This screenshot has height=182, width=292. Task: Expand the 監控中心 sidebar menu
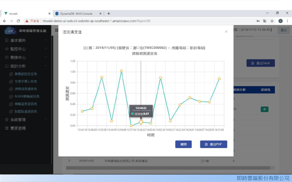point(26,49)
